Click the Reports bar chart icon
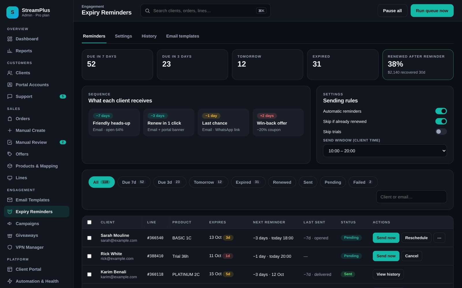This screenshot has height=288, width=462. pyautogui.click(x=10, y=51)
